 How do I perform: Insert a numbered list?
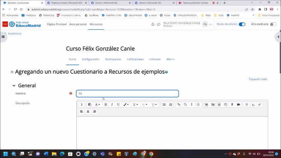pyautogui.click(x=170, y=105)
